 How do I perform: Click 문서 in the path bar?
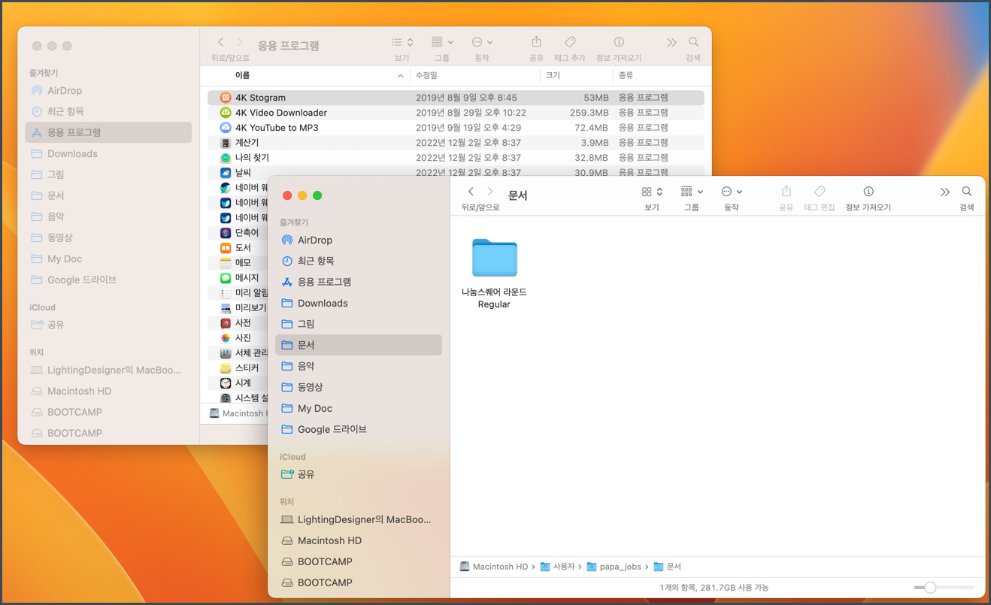(667, 567)
